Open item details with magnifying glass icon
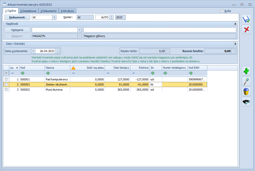 pos(247,81)
